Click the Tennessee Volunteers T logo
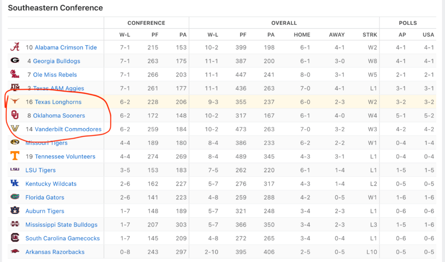 pos(15,156)
